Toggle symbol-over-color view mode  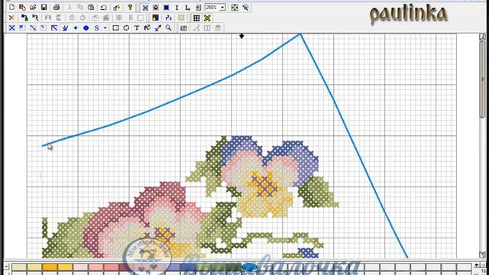pyautogui.click(x=156, y=7)
